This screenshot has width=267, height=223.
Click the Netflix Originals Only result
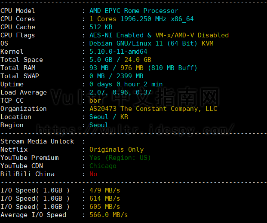(117, 150)
